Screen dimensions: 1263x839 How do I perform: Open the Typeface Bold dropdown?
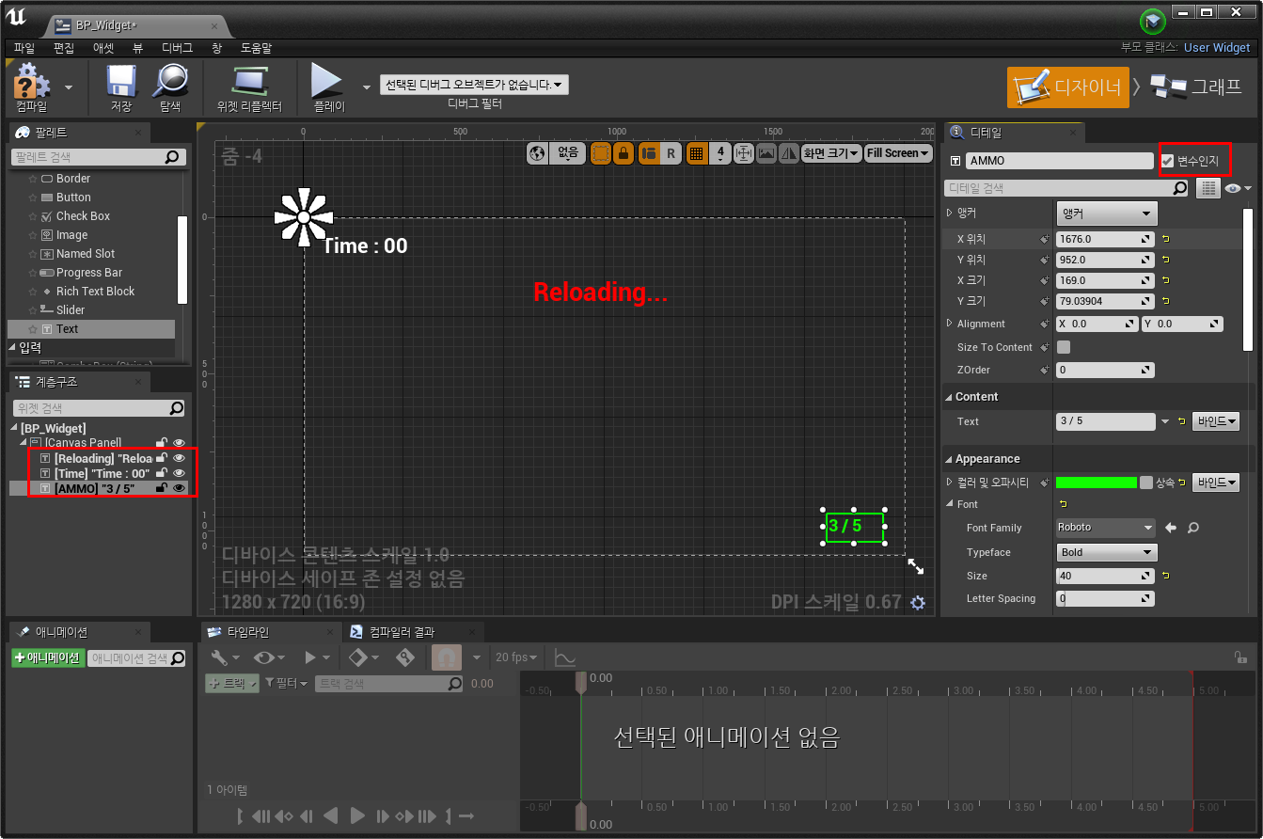[x=1107, y=552]
